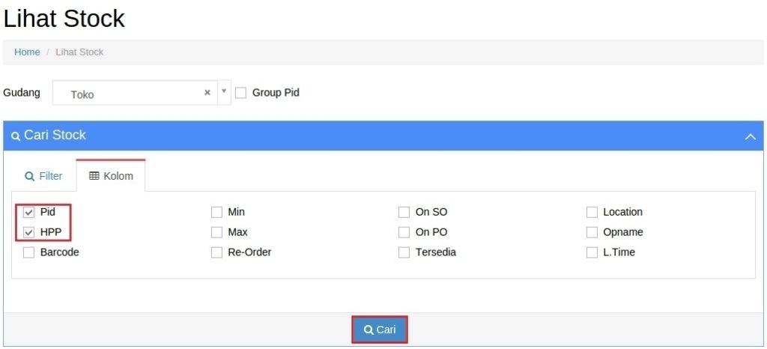767x349 pixels.
Task: Check the Location column checkbox
Action: tap(592, 213)
